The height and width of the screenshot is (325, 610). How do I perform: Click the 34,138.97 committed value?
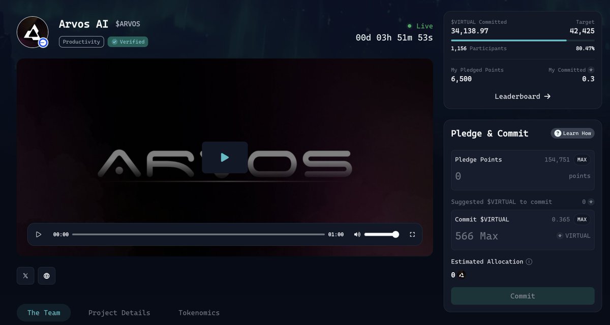click(470, 31)
